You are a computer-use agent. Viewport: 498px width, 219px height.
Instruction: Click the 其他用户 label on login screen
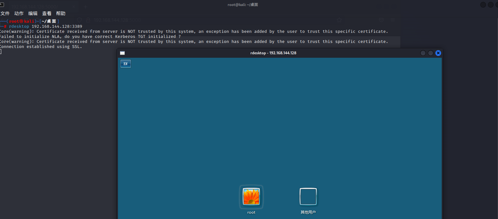pyautogui.click(x=308, y=212)
